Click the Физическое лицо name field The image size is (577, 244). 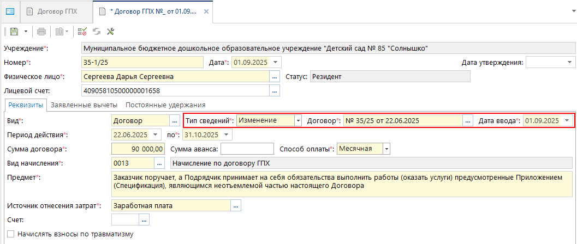click(x=175, y=77)
